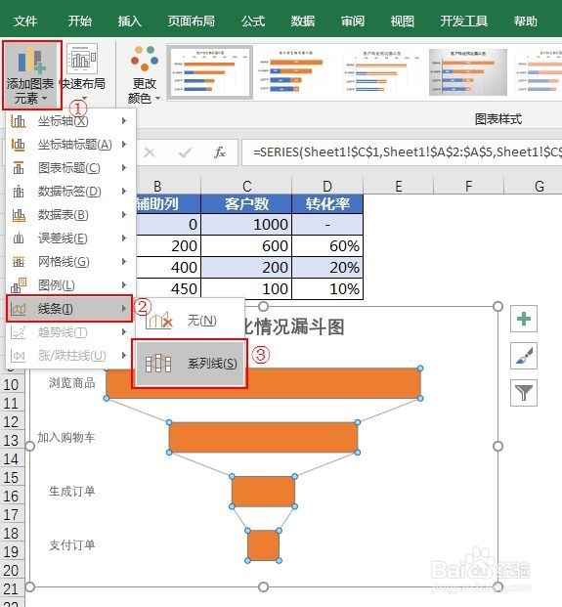Select the first chart style thumbnail
562x607 pixels.
pos(210,72)
